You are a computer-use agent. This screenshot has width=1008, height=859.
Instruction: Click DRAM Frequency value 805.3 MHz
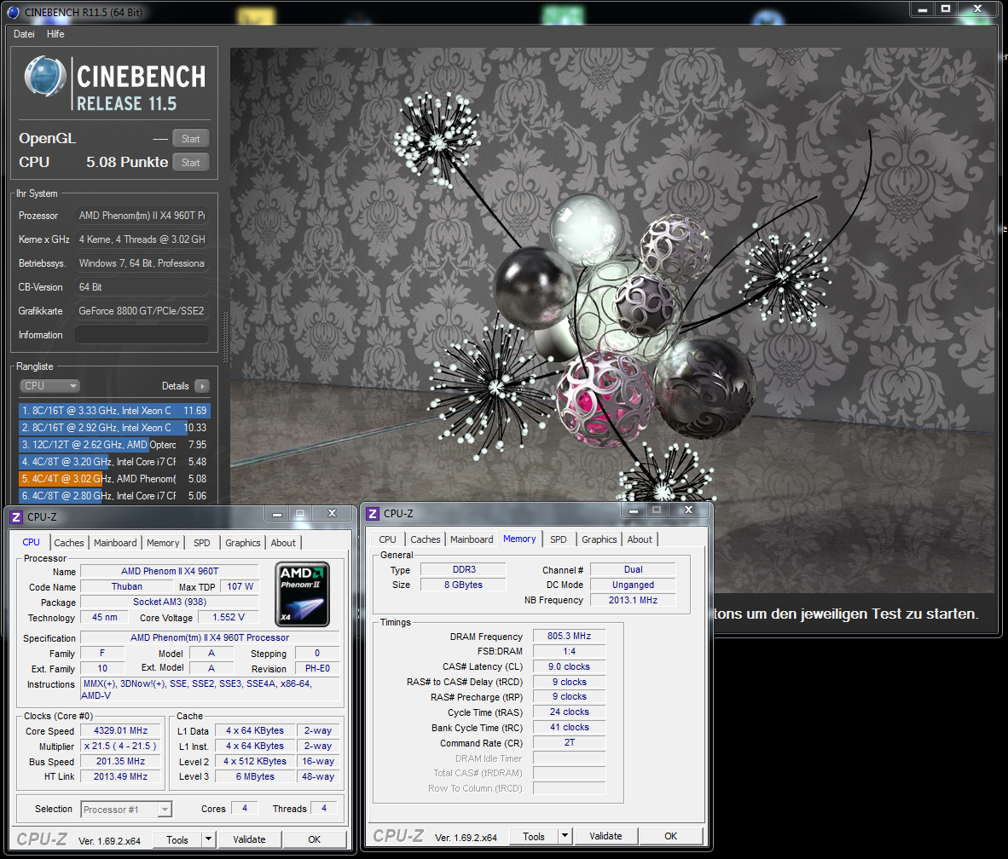(569, 636)
